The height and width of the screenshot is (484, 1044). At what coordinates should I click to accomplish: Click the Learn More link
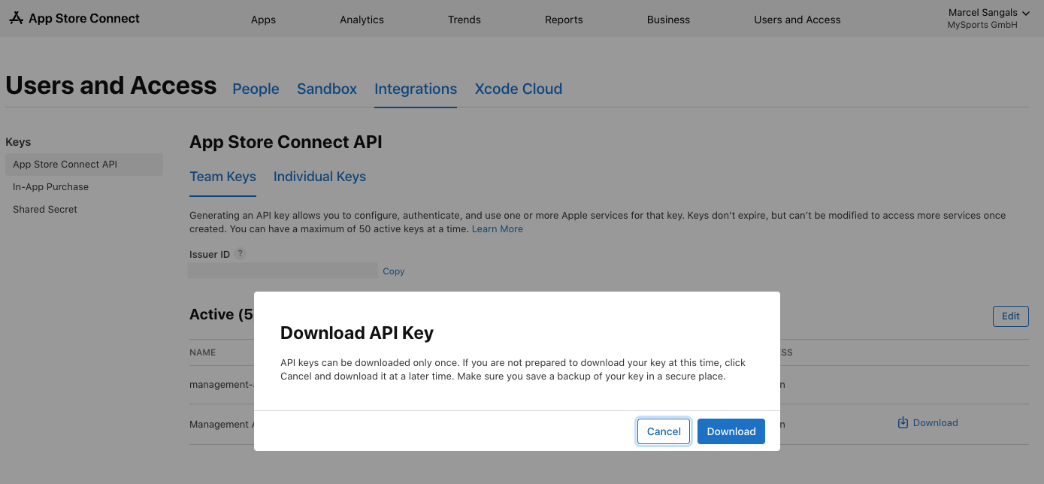tap(497, 228)
